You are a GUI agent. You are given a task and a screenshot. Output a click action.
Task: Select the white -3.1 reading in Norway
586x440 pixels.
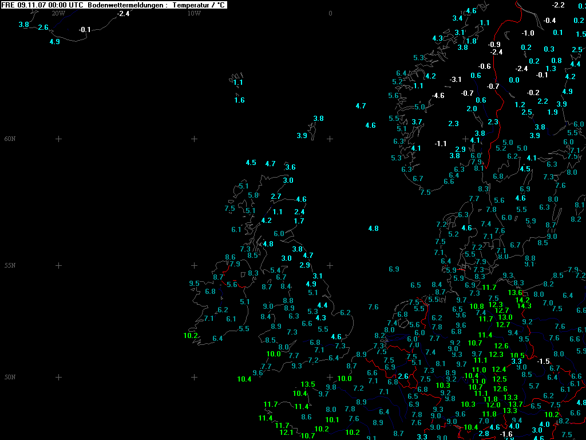(x=456, y=80)
